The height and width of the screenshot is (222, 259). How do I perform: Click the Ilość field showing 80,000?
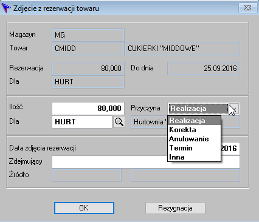[x=88, y=109]
